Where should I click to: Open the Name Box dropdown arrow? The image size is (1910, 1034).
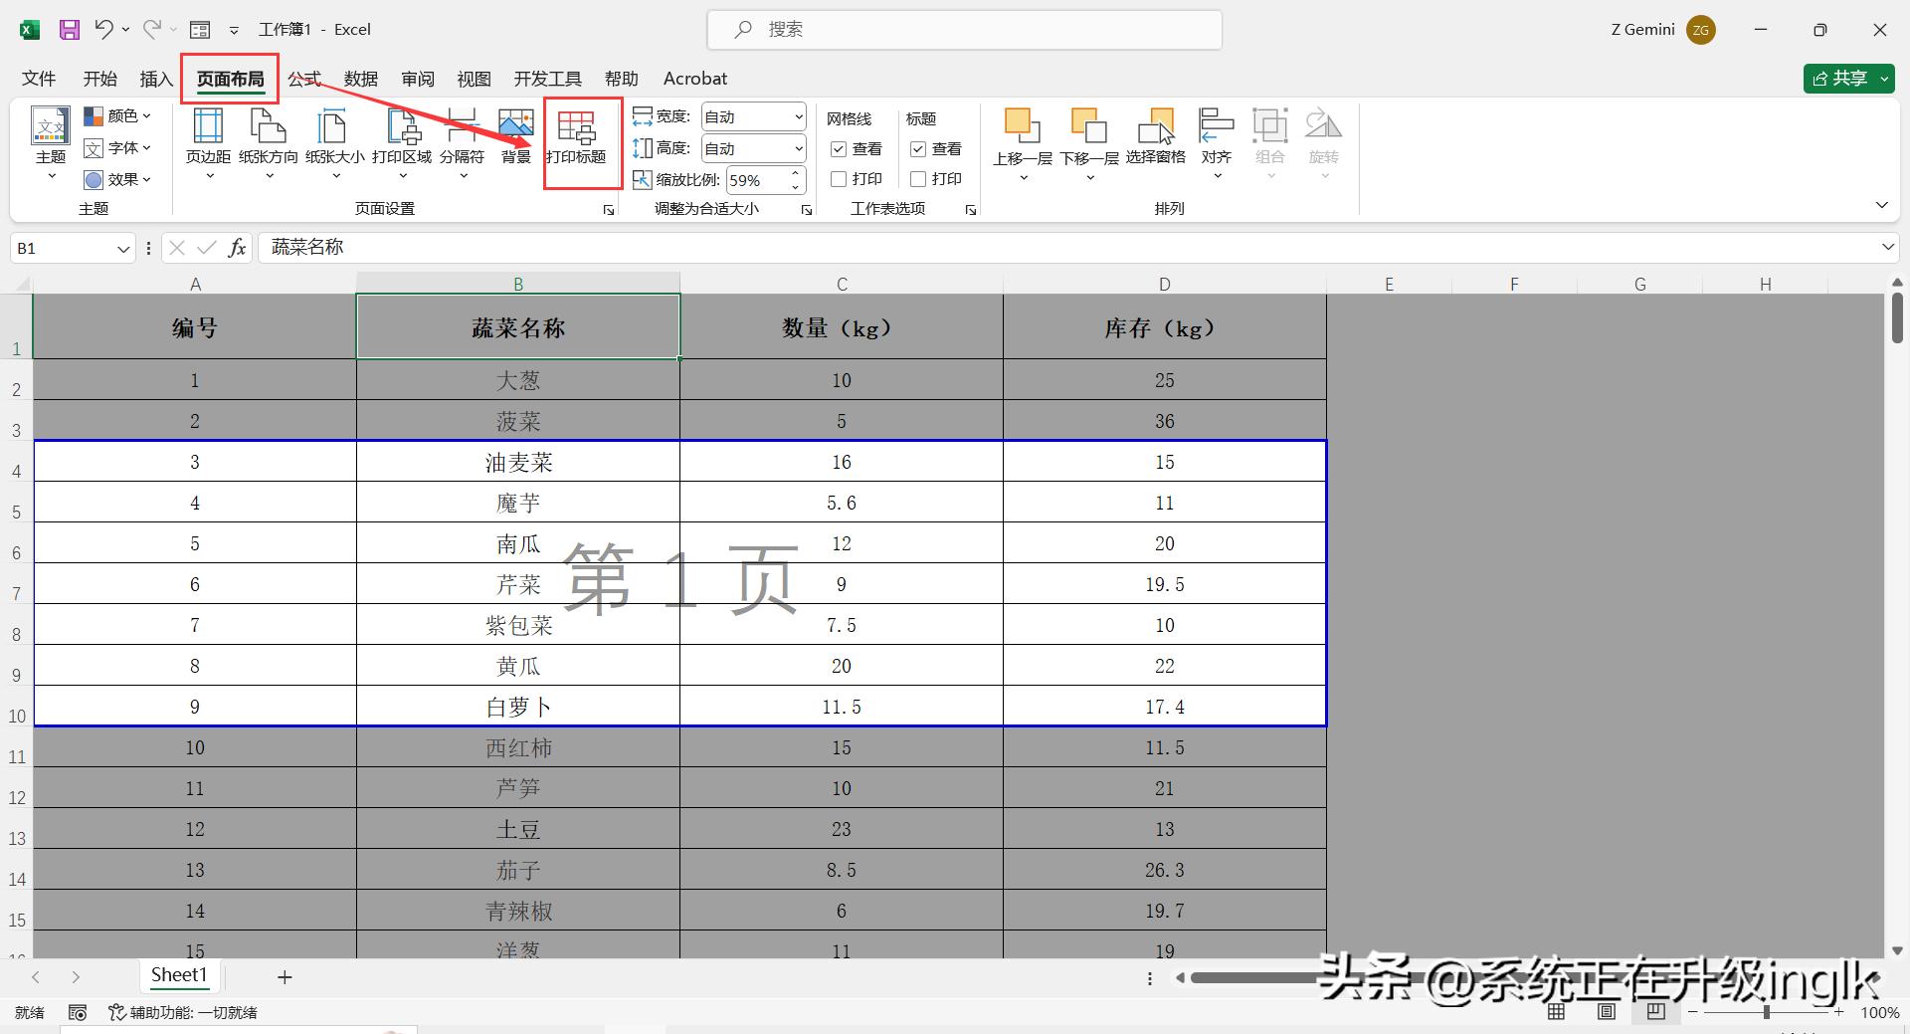tap(123, 249)
